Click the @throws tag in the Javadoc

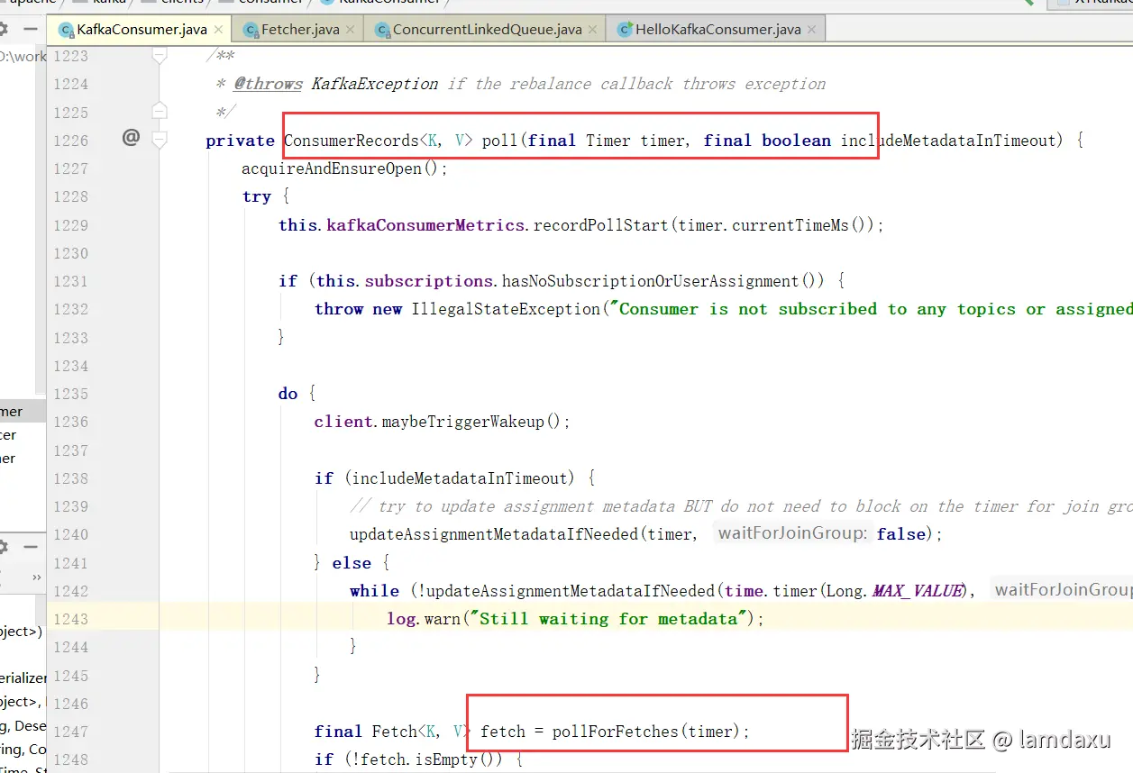(x=268, y=84)
